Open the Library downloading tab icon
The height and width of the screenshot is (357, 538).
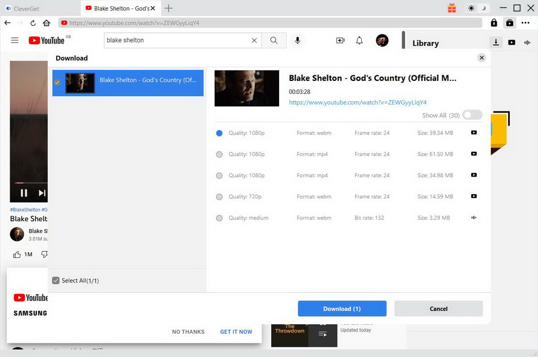pos(496,42)
